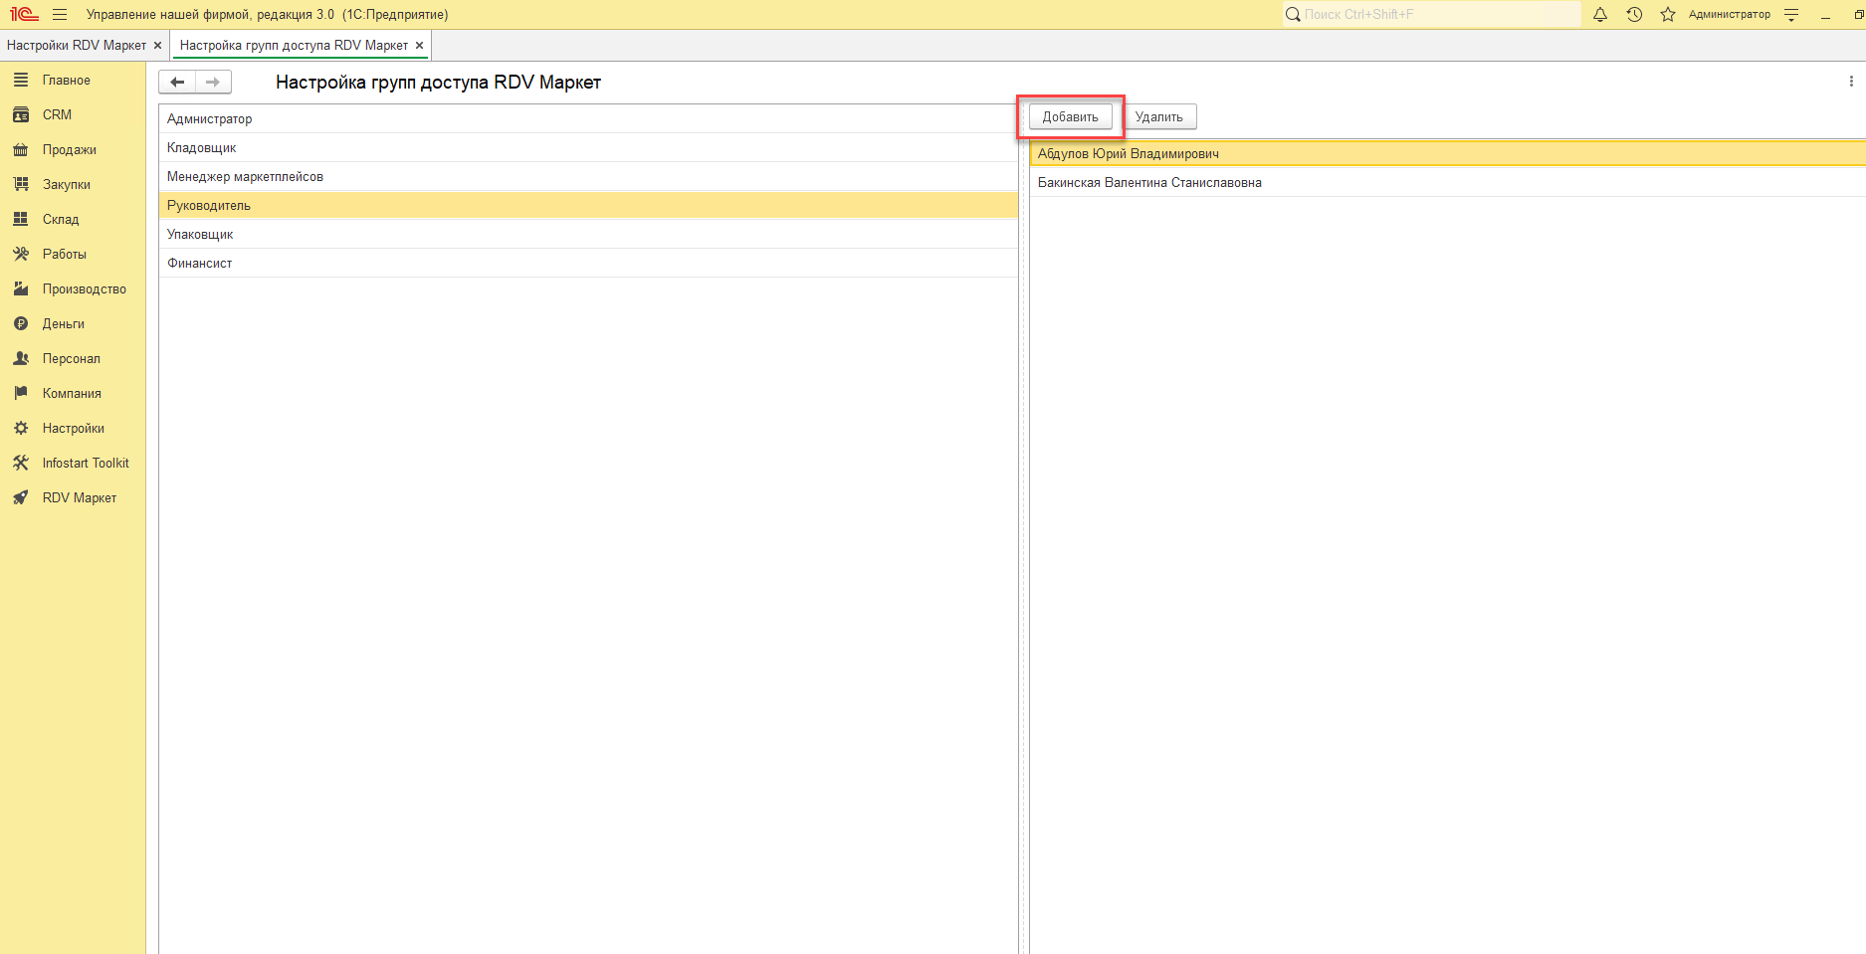Click the Удалить button
The width and height of the screenshot is (1866, 954).
[x=1159, y=116]
